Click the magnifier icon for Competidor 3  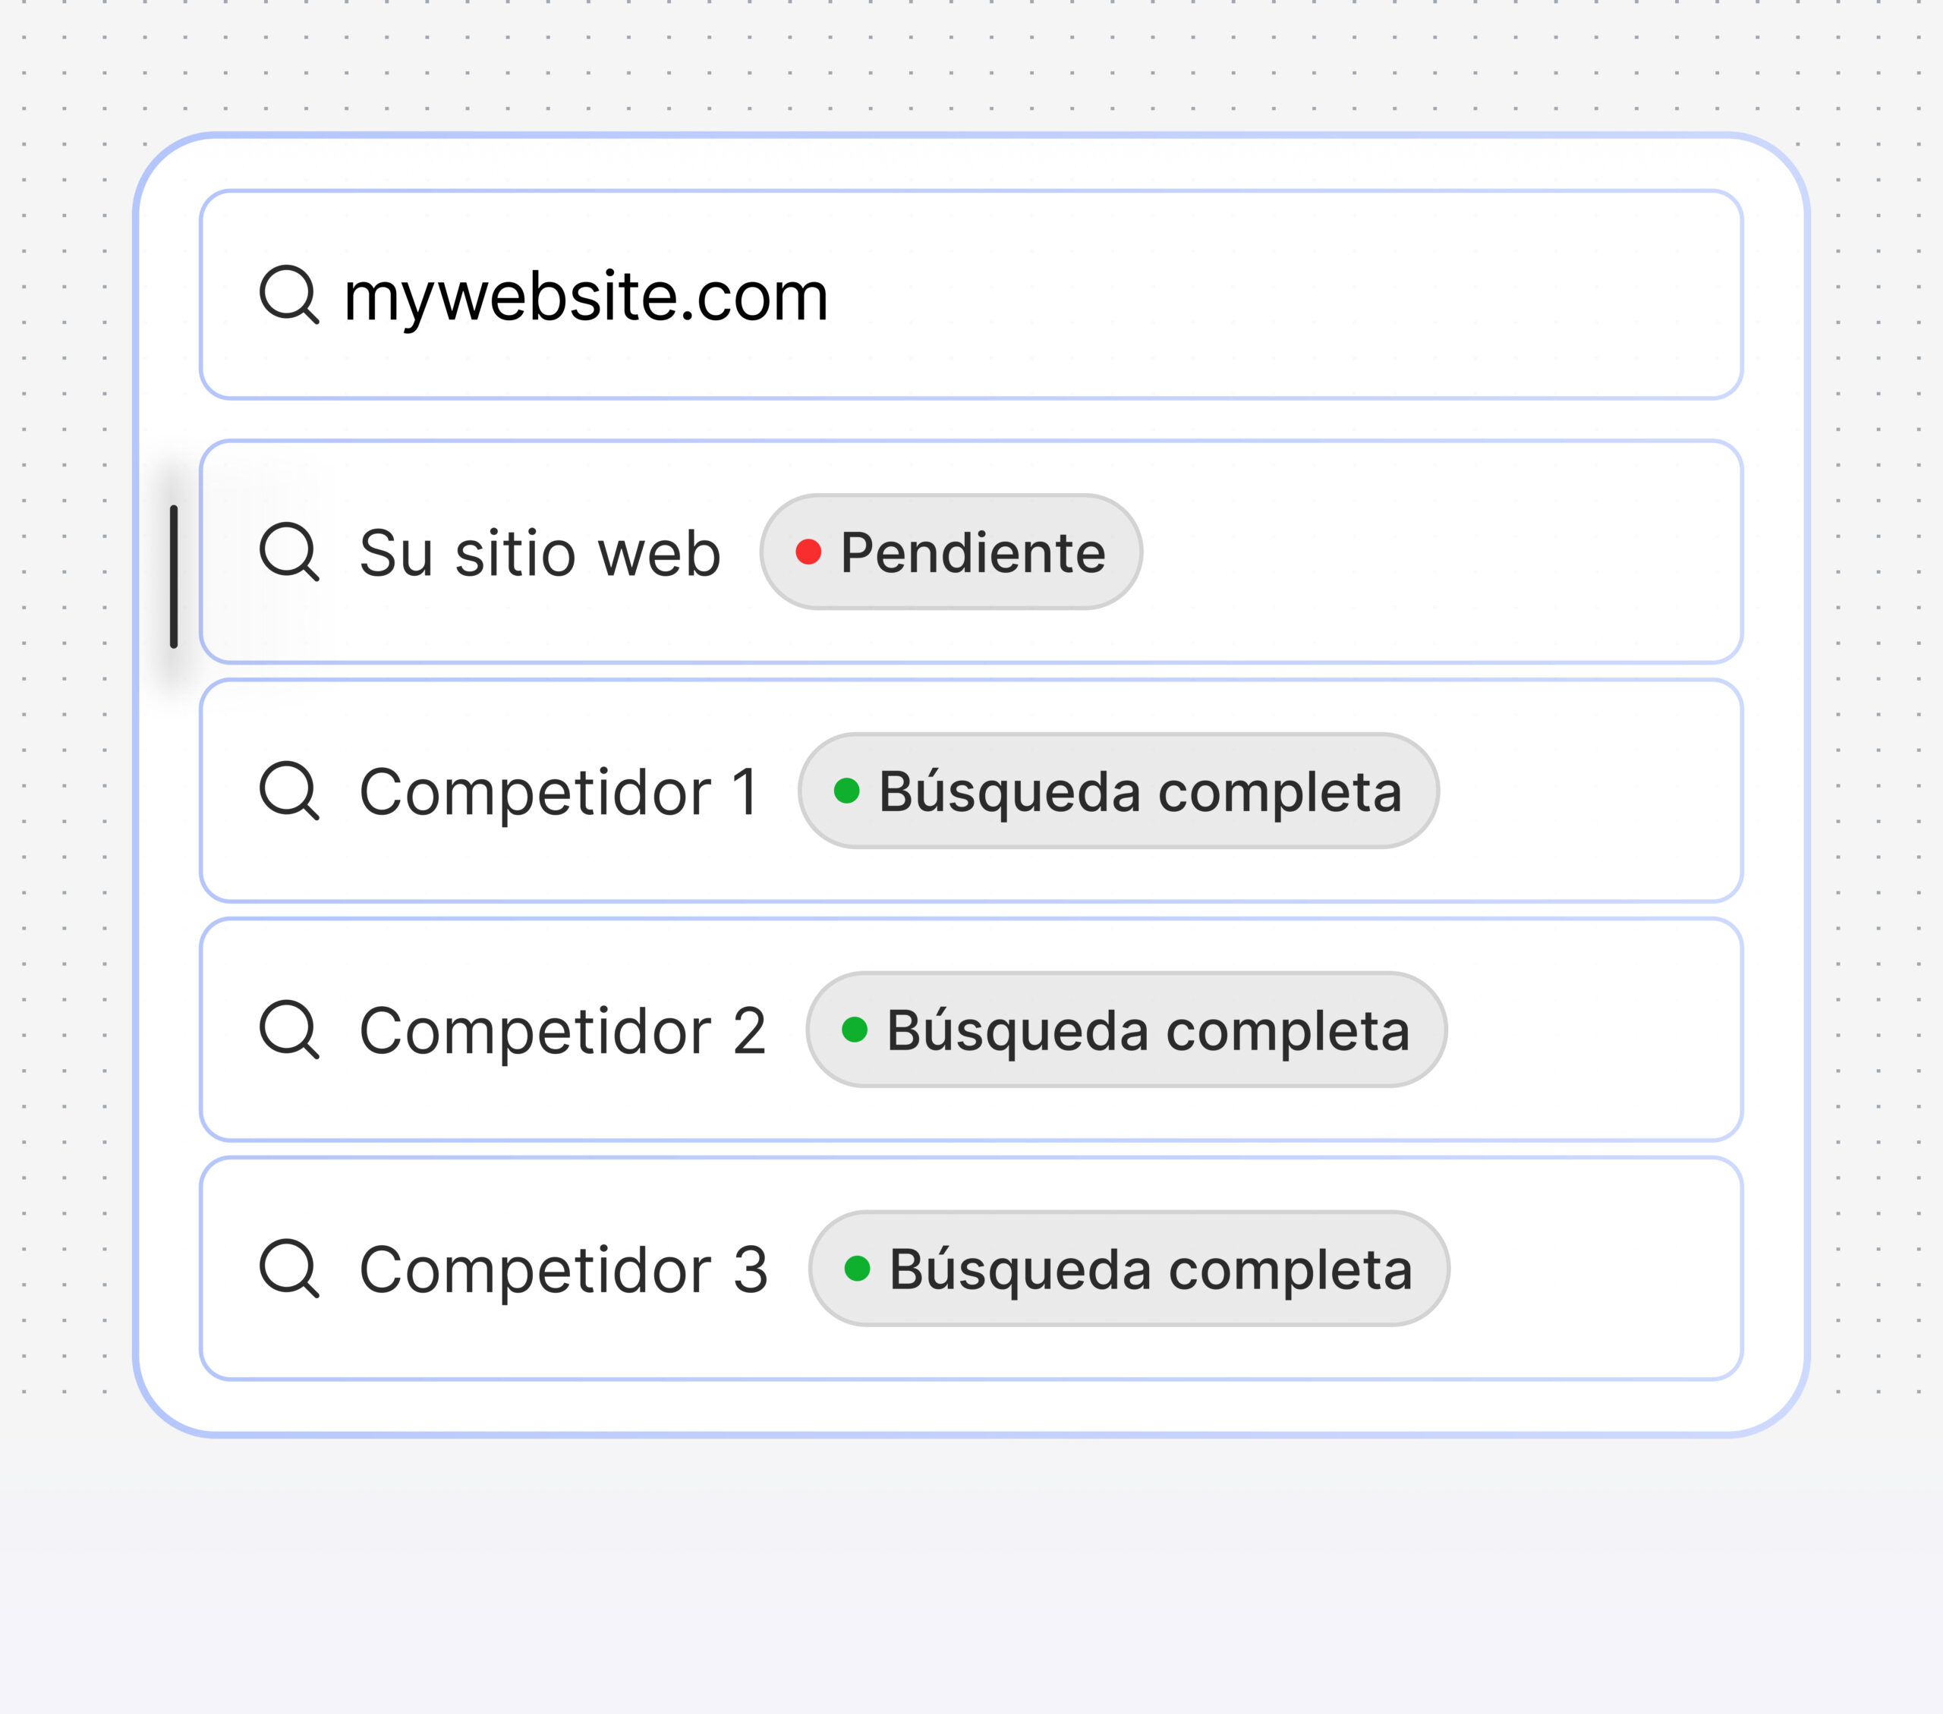(289, 1267)
